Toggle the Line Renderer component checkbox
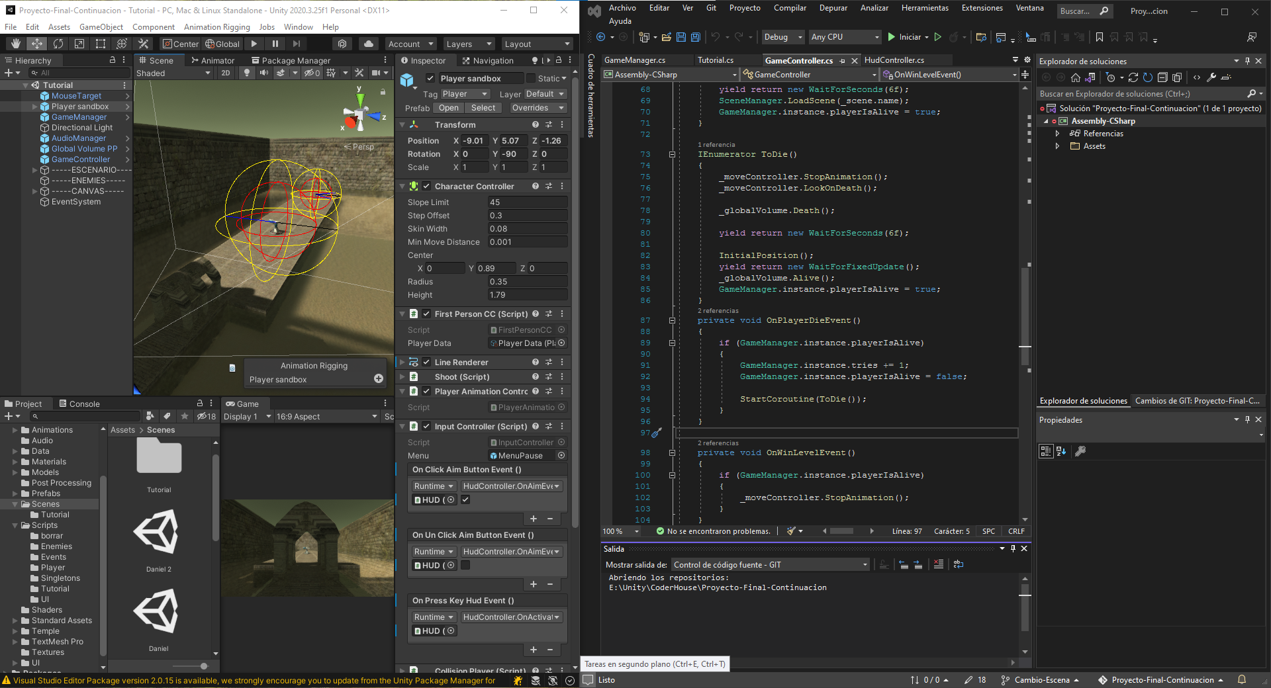The width and height of the screenshot is (1271, 688). point(427,363)
